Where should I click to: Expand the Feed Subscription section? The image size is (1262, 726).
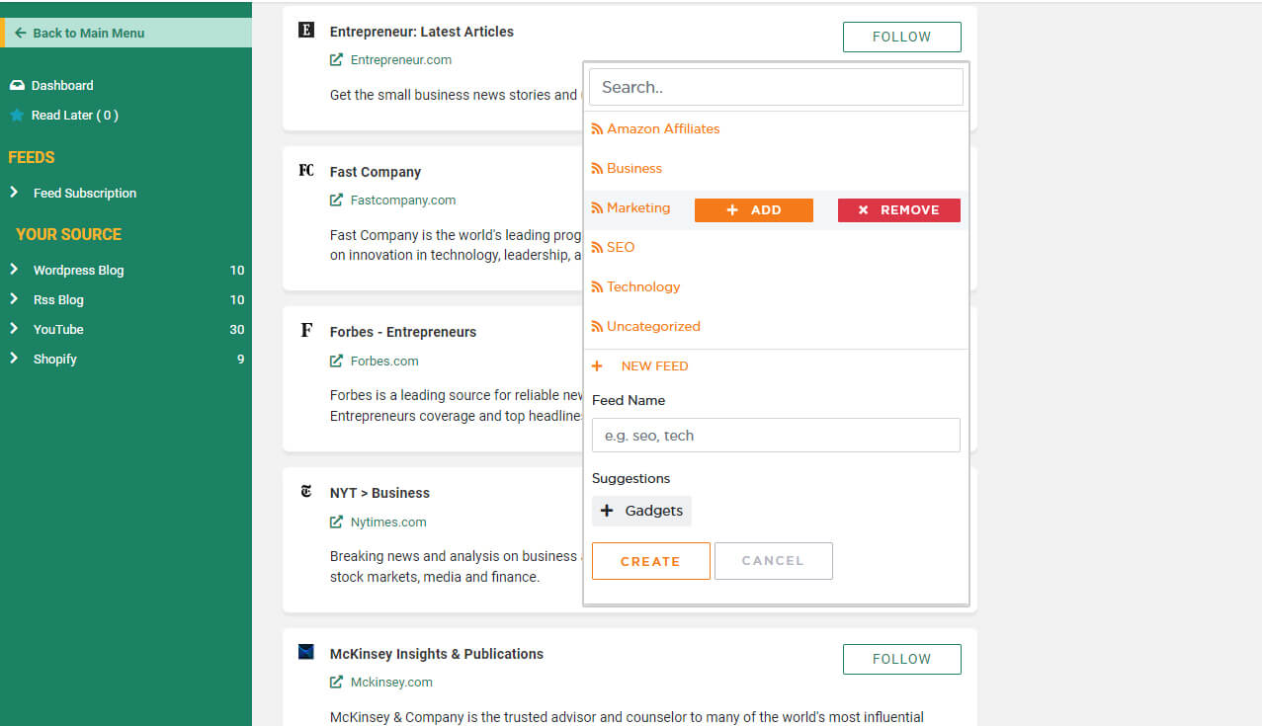tap(126, 193)
